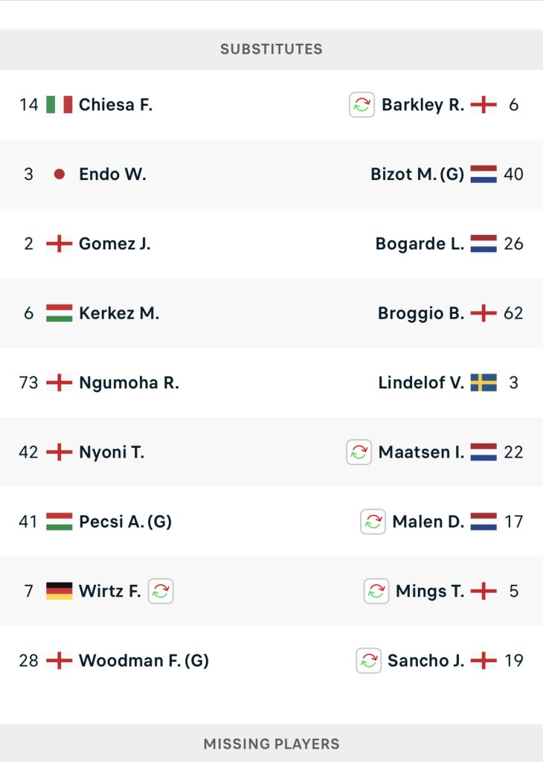Open Chiesa F. player profile
Viewport: 543px width, 762px height.
tap(115, 105)
